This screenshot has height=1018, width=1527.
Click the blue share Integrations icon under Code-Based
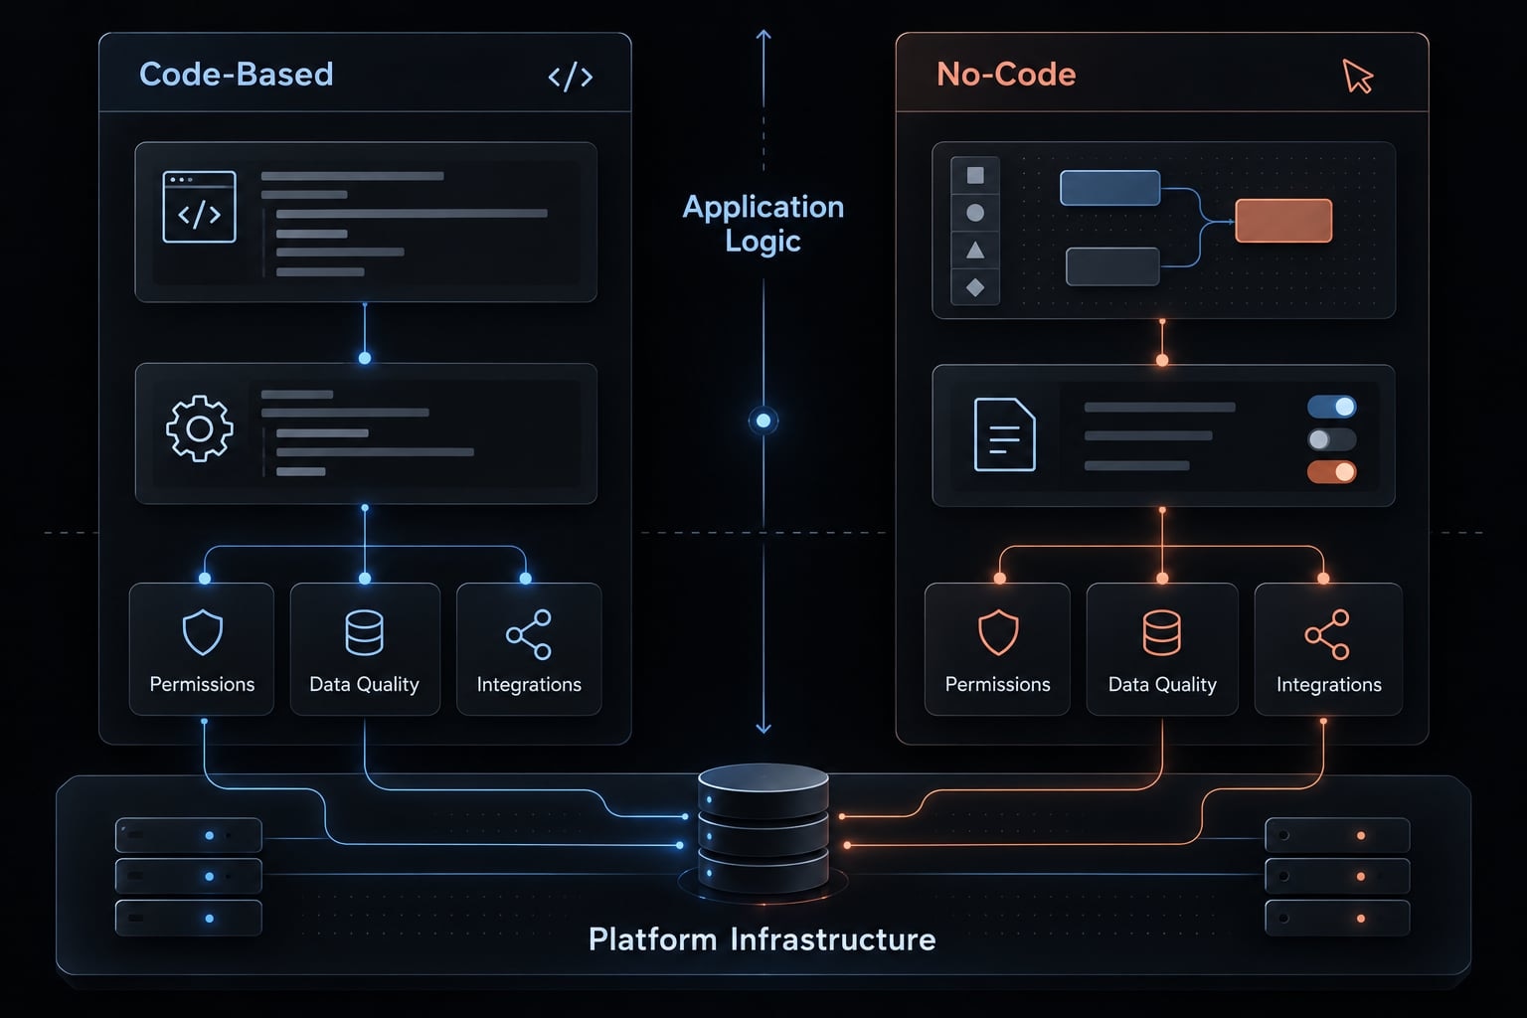click(x=528, y=634)
